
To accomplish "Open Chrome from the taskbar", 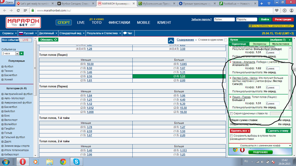I will pyautogui.click(x=63, y=162).
